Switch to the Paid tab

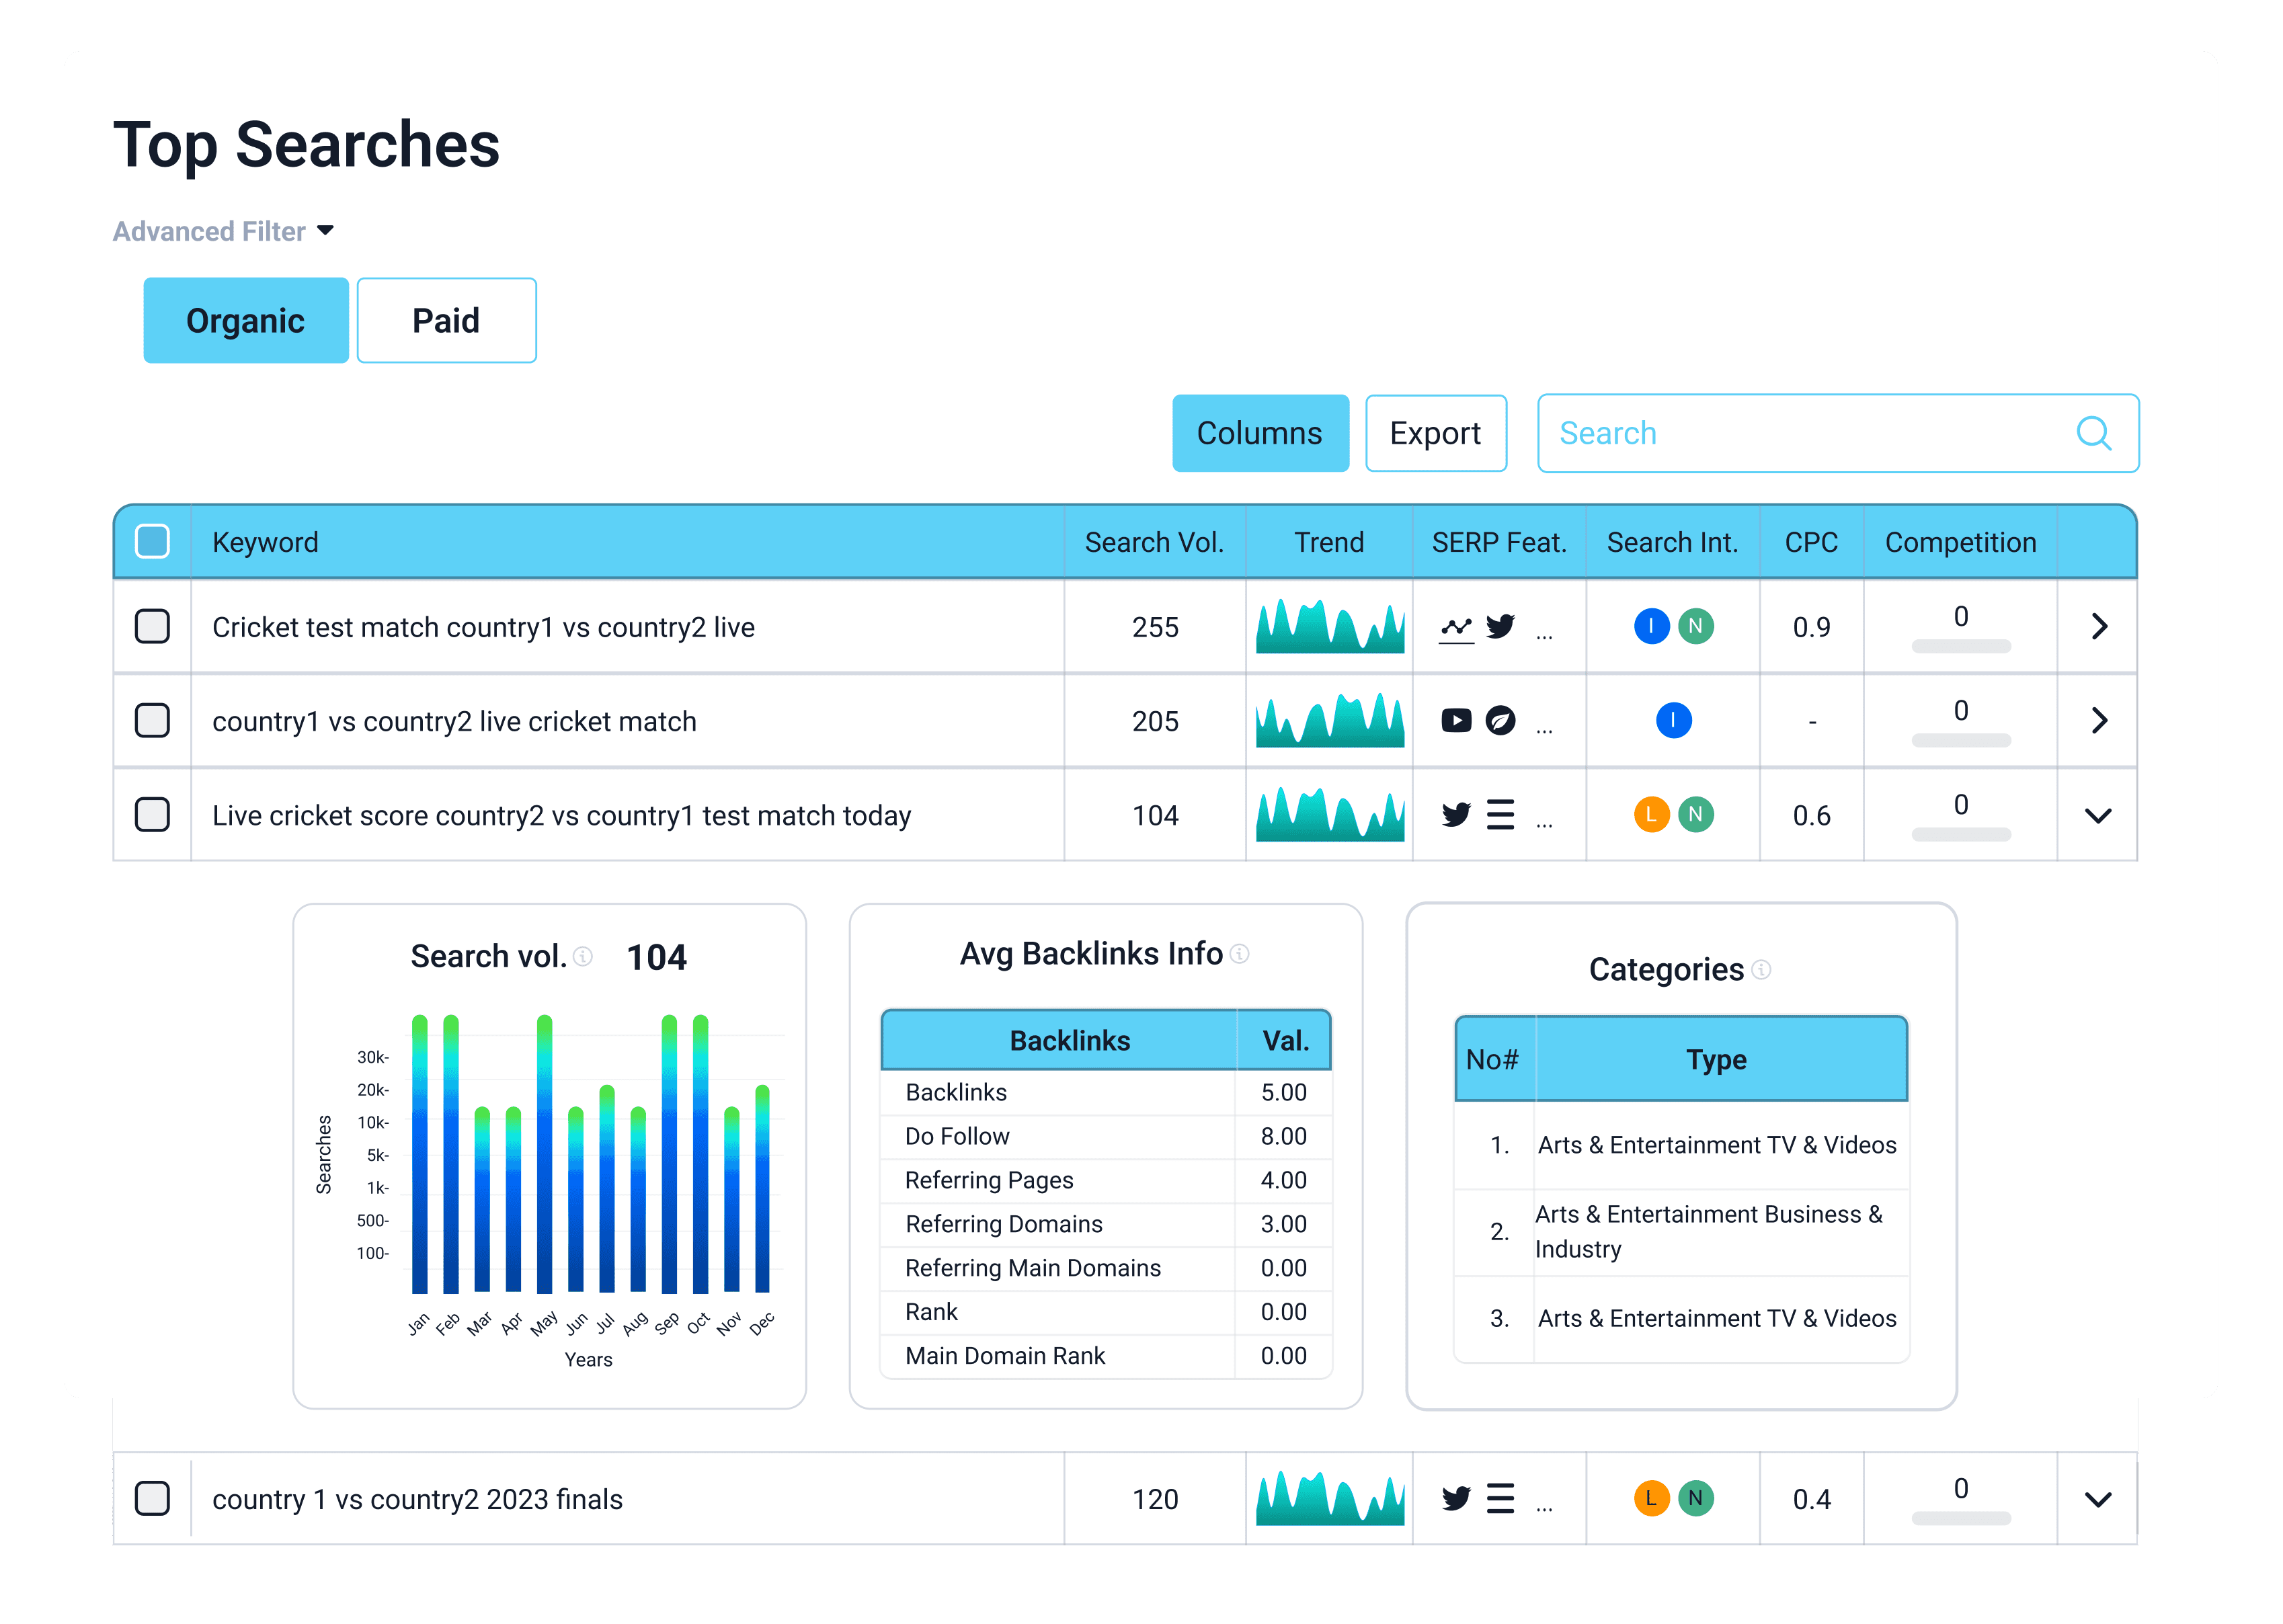446,321
